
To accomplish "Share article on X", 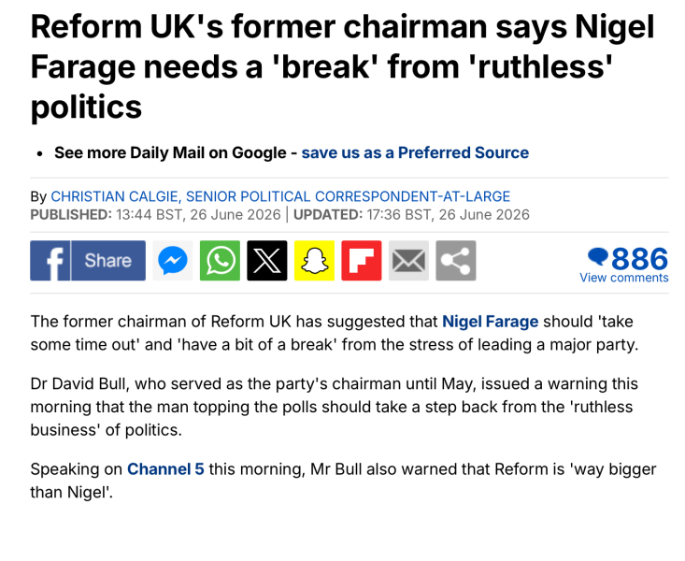I will coord(267,261).
